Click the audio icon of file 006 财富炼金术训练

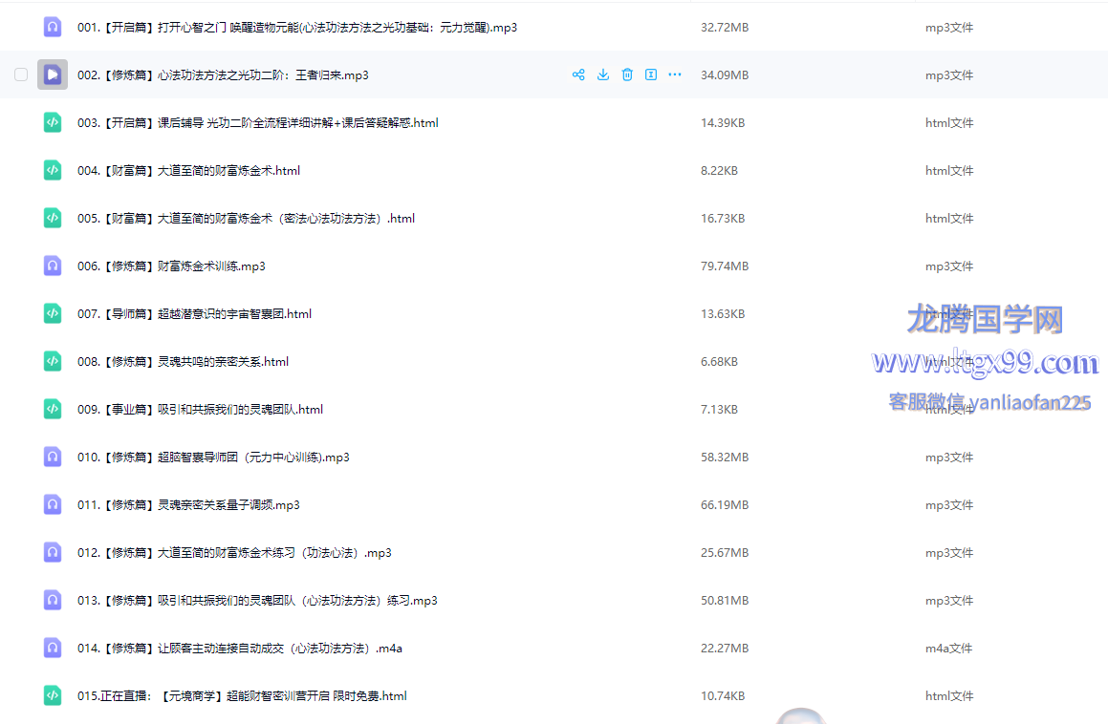(53, 266)
